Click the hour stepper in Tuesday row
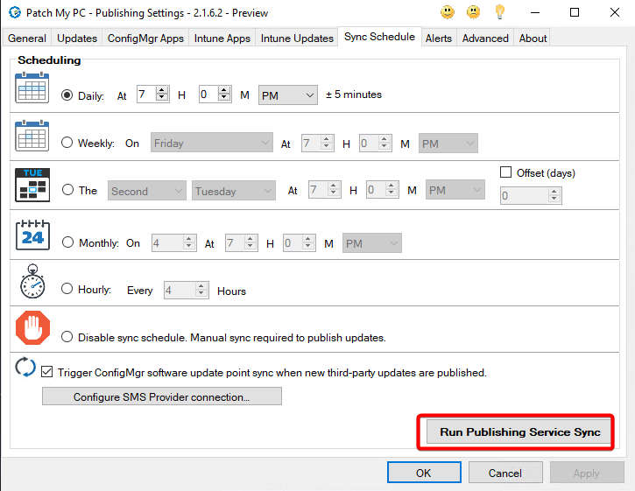Image resolution: width=635 pixels, height=491 pixels. coord(324,189)
